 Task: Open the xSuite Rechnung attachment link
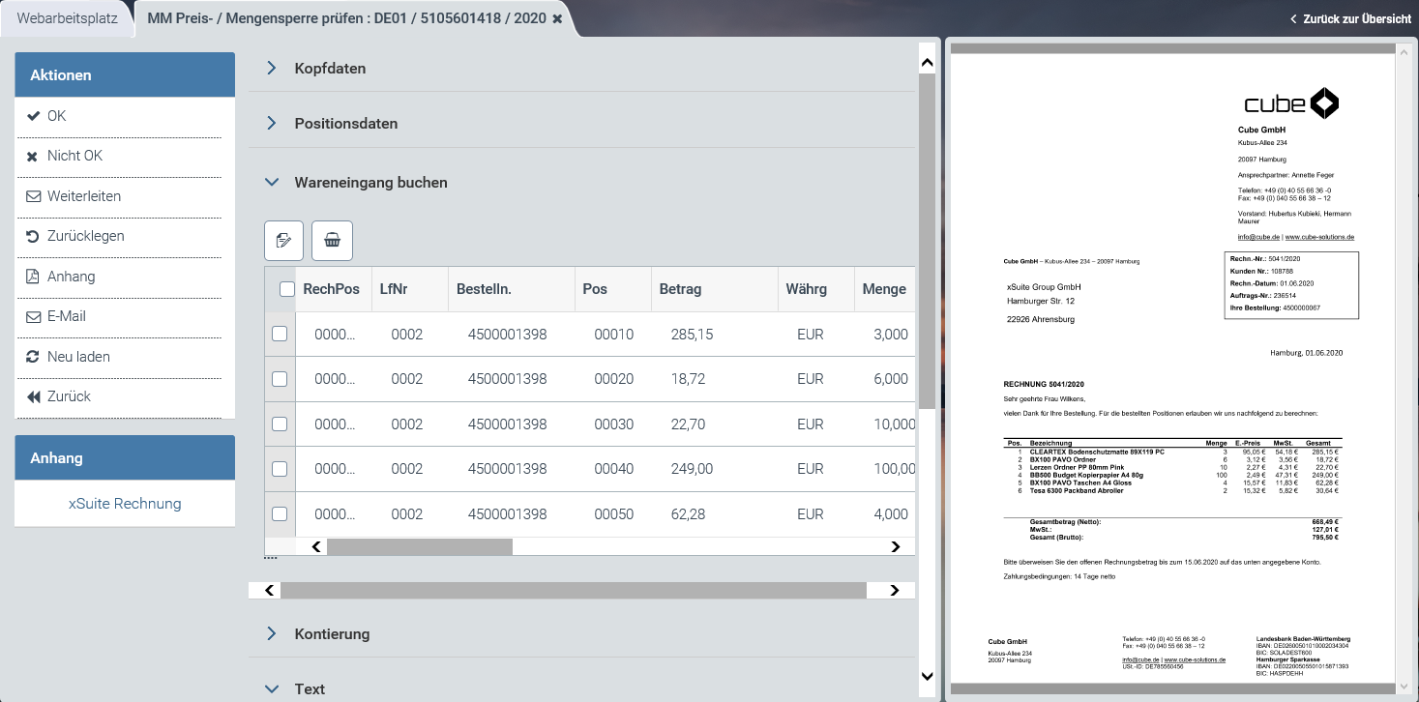[125, 504]
